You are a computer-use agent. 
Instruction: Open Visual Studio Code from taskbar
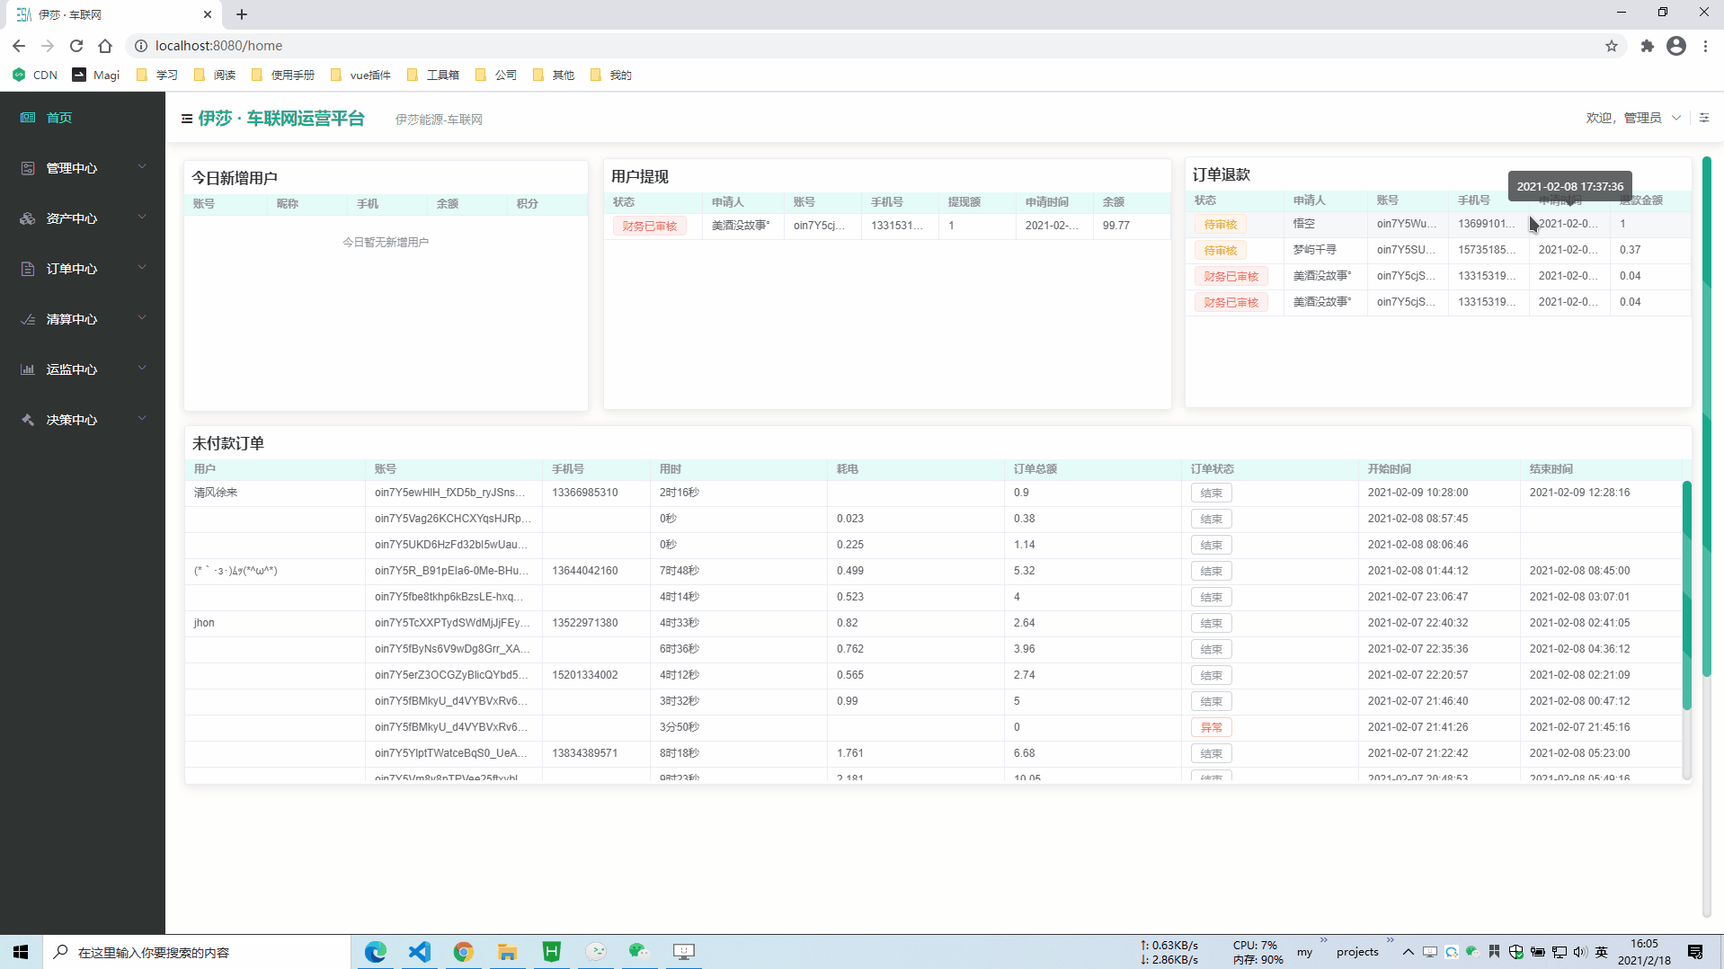coord(420,952)
